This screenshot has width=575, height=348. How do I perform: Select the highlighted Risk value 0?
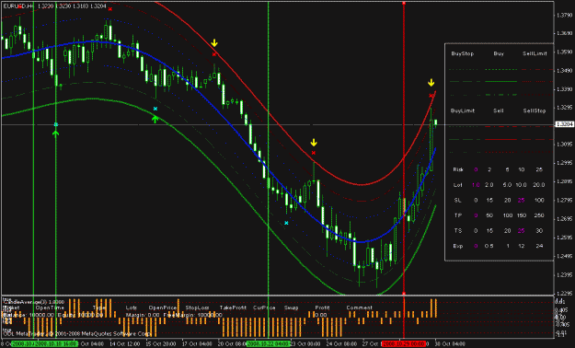click(x=476, y=169)
